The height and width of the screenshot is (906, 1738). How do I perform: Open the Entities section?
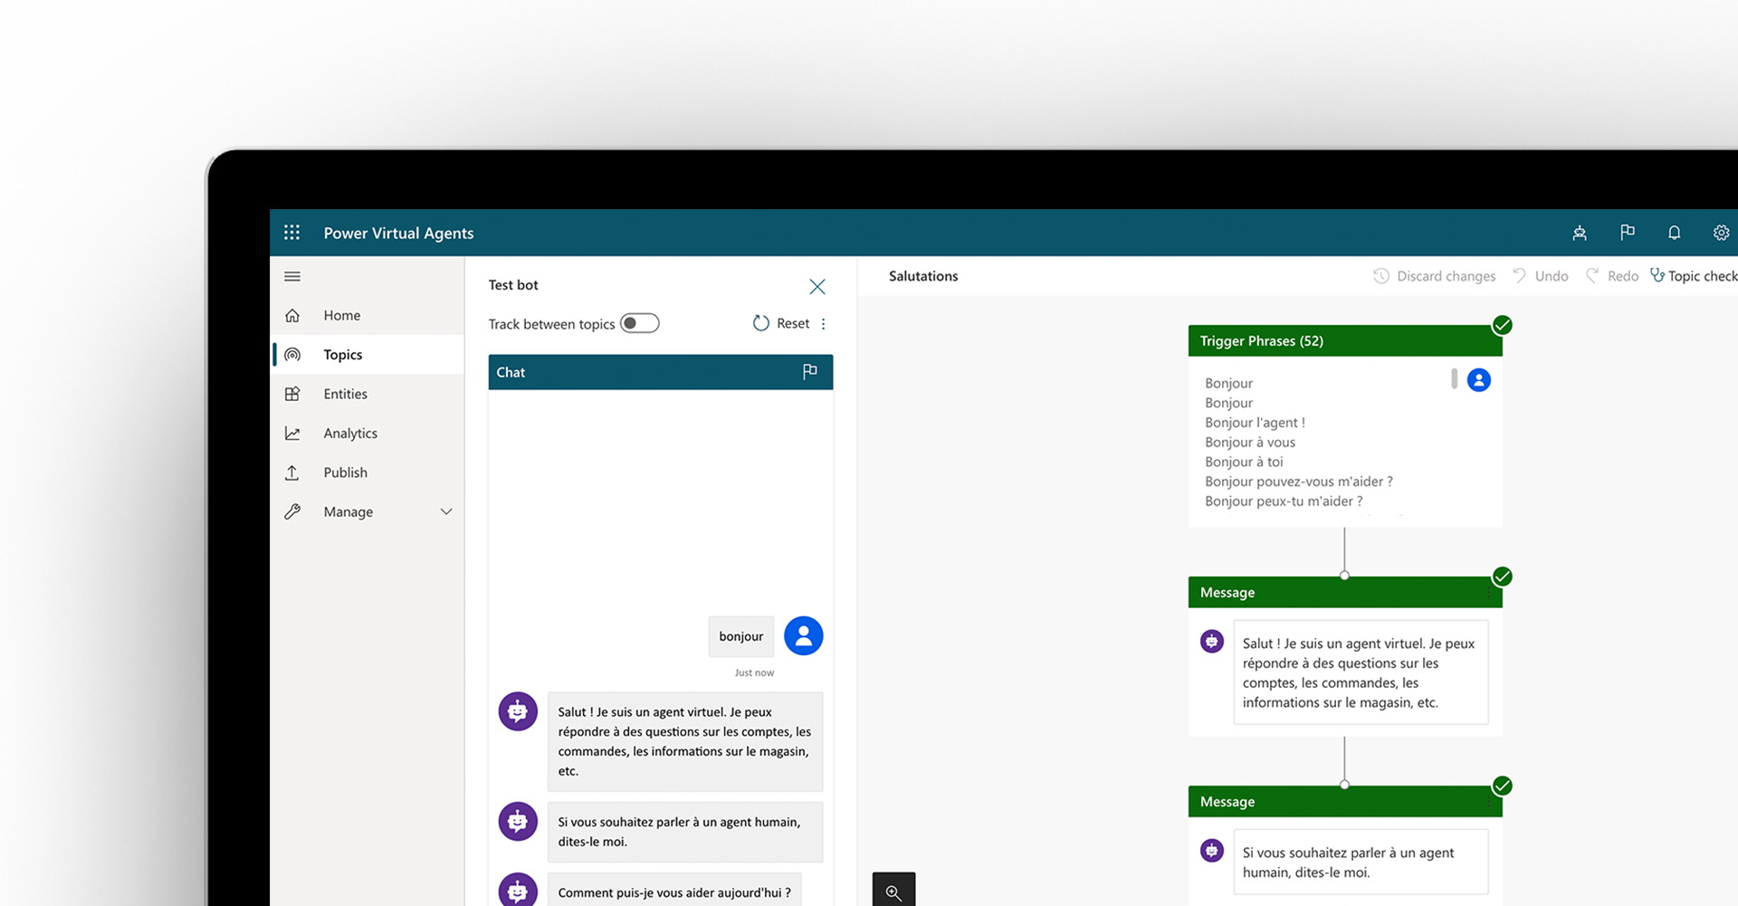click(x=345, y=395)
